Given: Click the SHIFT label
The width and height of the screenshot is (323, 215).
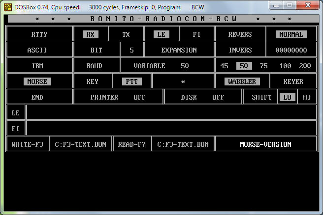Looking at the screenshot, I should [x=261, y=97].
